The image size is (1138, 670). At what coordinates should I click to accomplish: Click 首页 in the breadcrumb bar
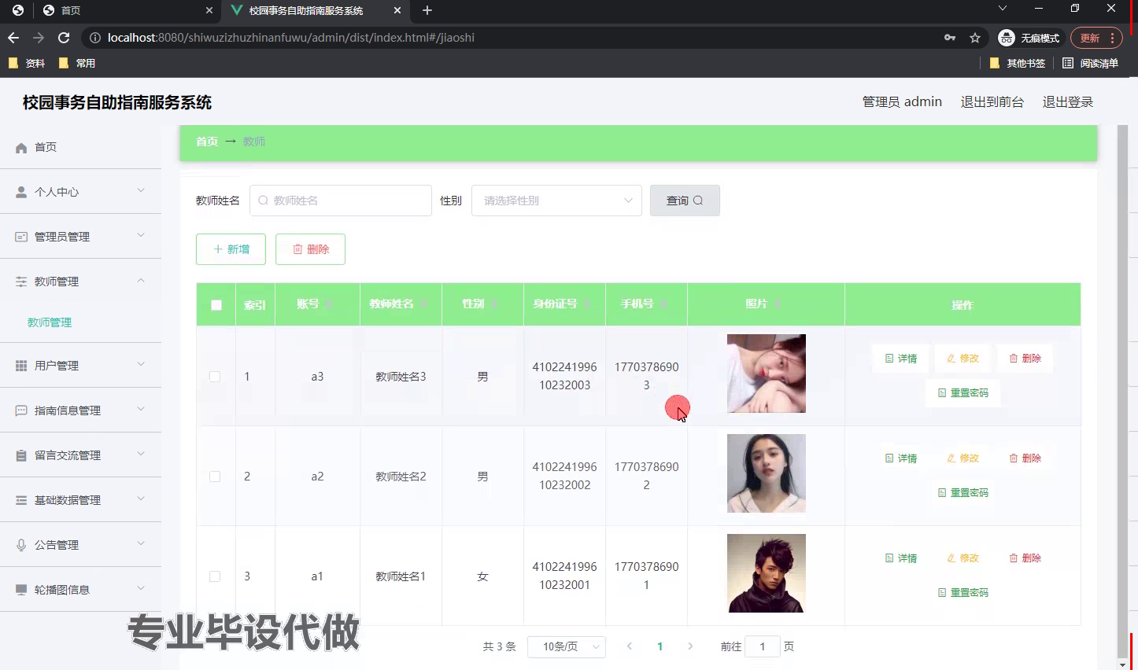(x=207, y=142)
